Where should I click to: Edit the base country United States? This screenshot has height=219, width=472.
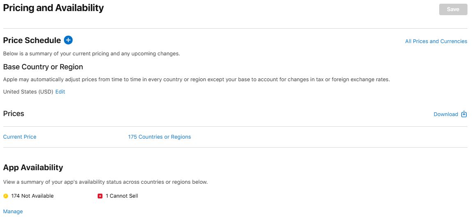point(60,92)
